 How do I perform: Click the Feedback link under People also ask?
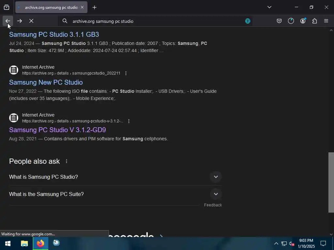click(213, 205)
